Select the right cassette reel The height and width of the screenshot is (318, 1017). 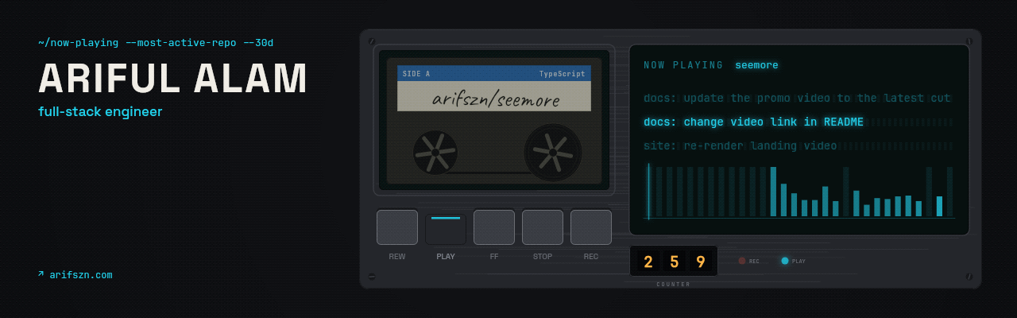click(x=553, y=153)
